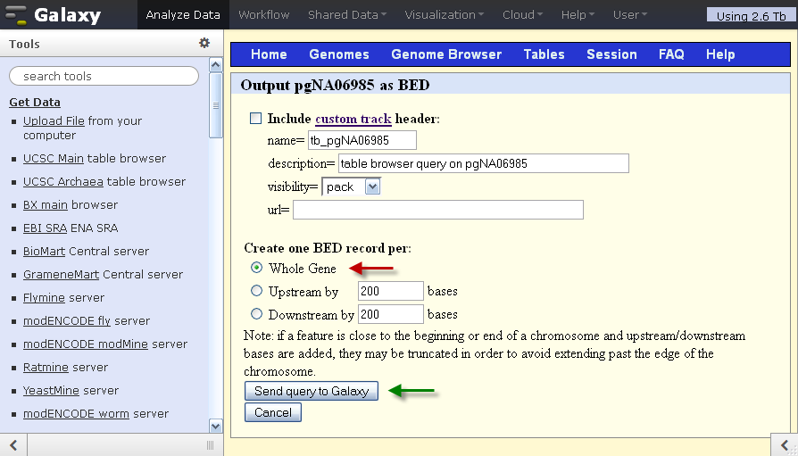Viewport: 798px width, 456px height.
Task: Open GrameneMart Central server link
Action: coord(61,275)
